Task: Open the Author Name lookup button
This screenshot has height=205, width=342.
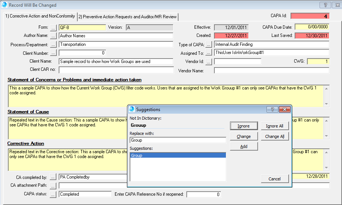Action: coord(53,36)
